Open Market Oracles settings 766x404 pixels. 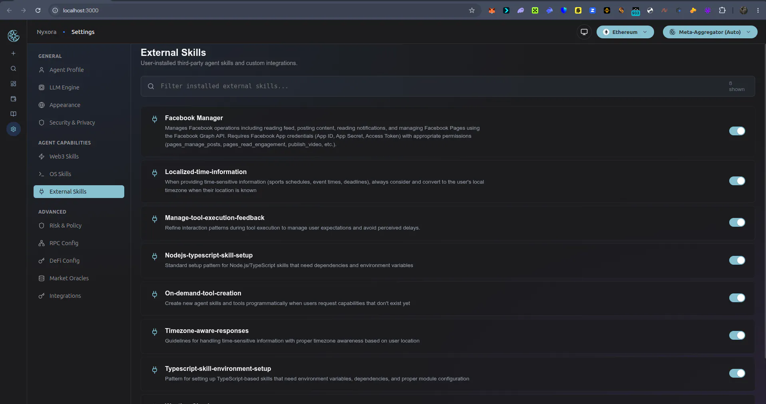click(x=79, y=278)
